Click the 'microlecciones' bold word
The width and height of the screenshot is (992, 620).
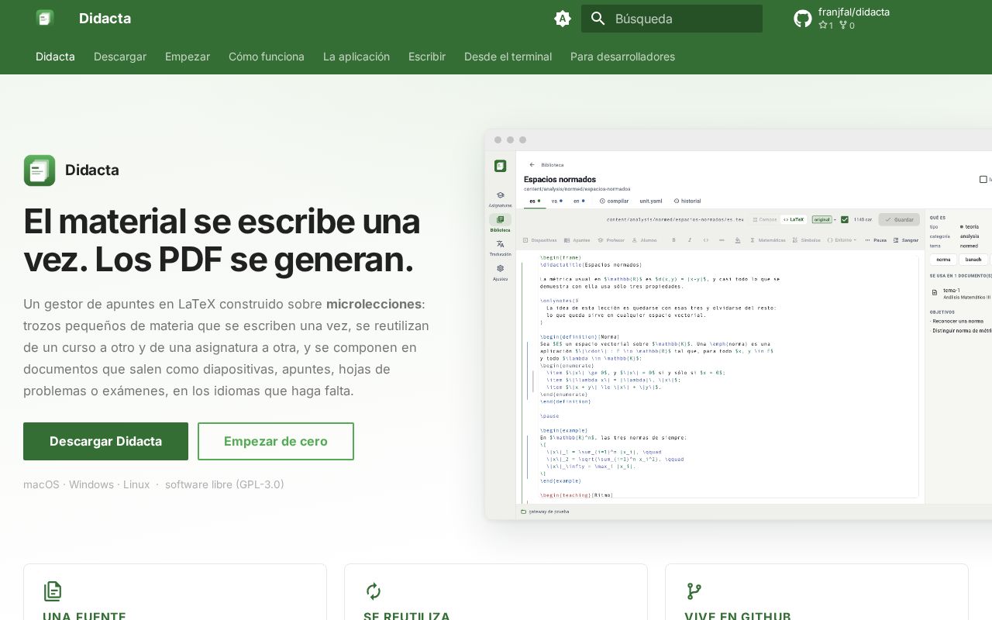coord(374,304)
